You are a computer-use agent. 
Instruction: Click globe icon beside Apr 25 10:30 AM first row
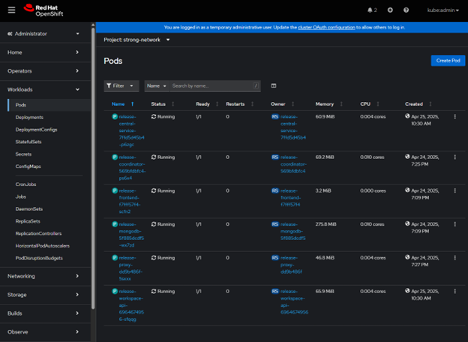pyautogui.click(x=407, y=116)
